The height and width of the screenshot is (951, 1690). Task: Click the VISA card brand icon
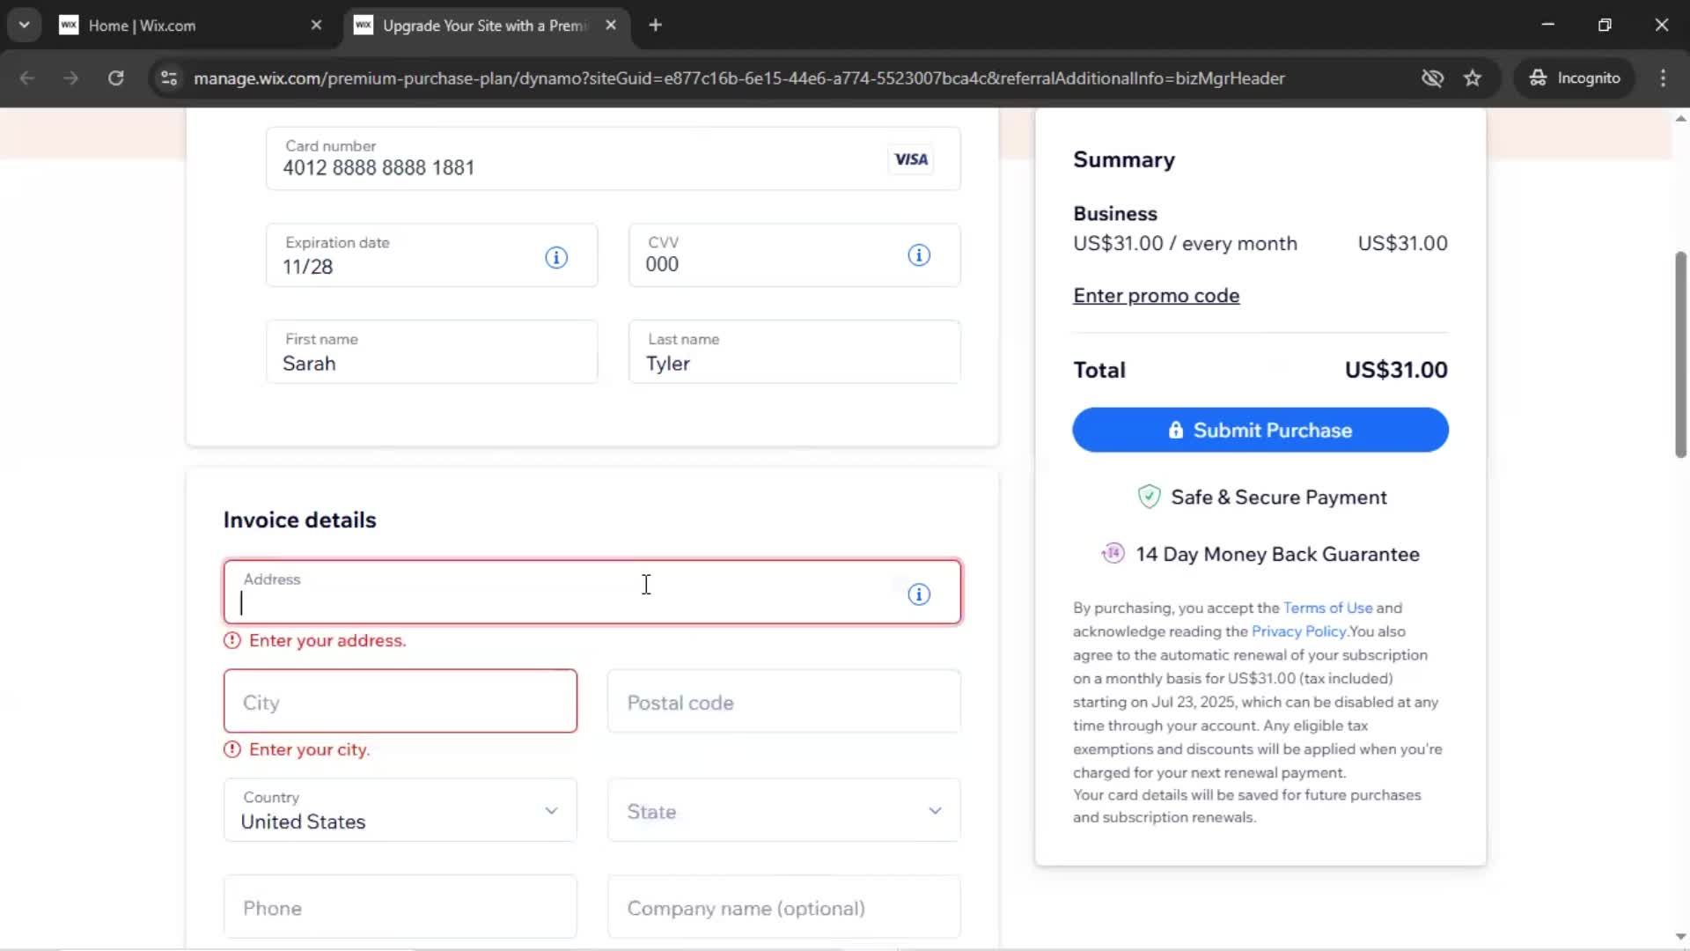click(x=911, y=159)
